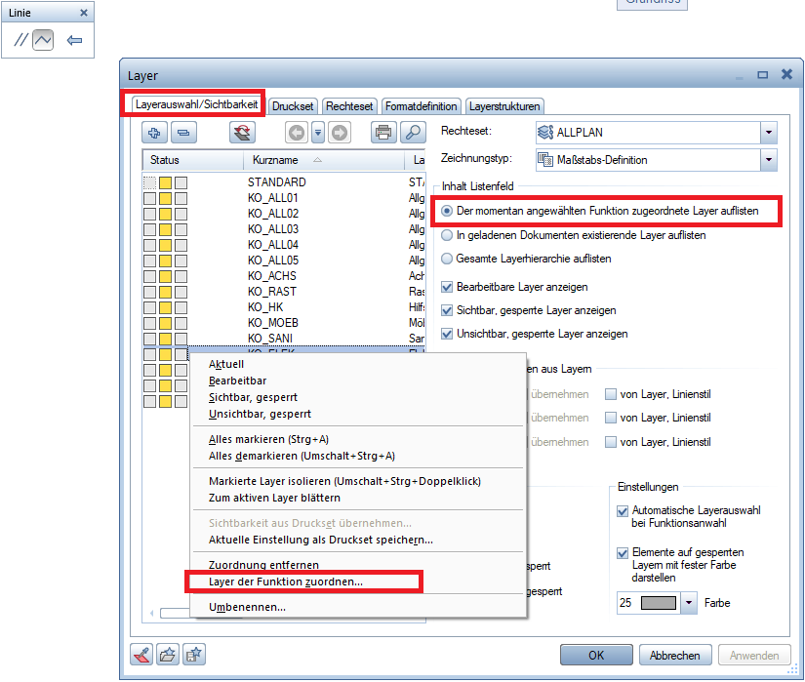Viewport: 805px width, 682px height.
Task: Open the Farbe 25 color dropdown arrow
Action: point(690,603)
